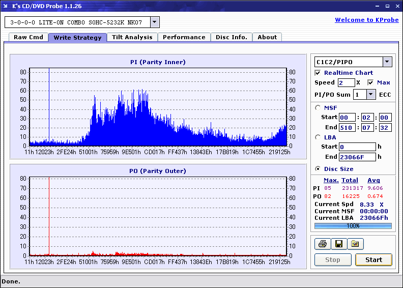
Task: Click the save floppy disk icon
Action: click(x=339, y=244)
